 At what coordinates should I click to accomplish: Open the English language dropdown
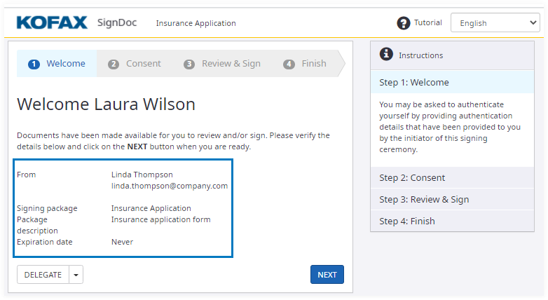click(495, 23)
